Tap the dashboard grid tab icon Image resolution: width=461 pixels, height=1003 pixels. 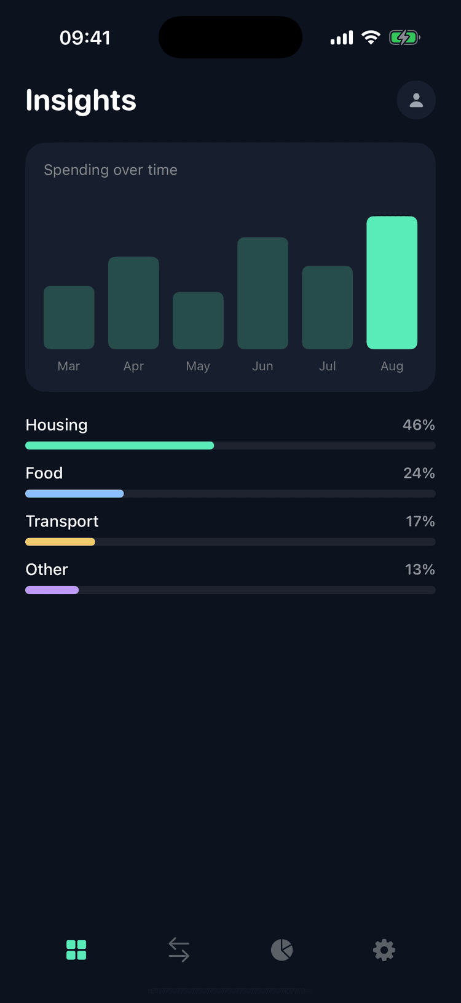(76, 950)
